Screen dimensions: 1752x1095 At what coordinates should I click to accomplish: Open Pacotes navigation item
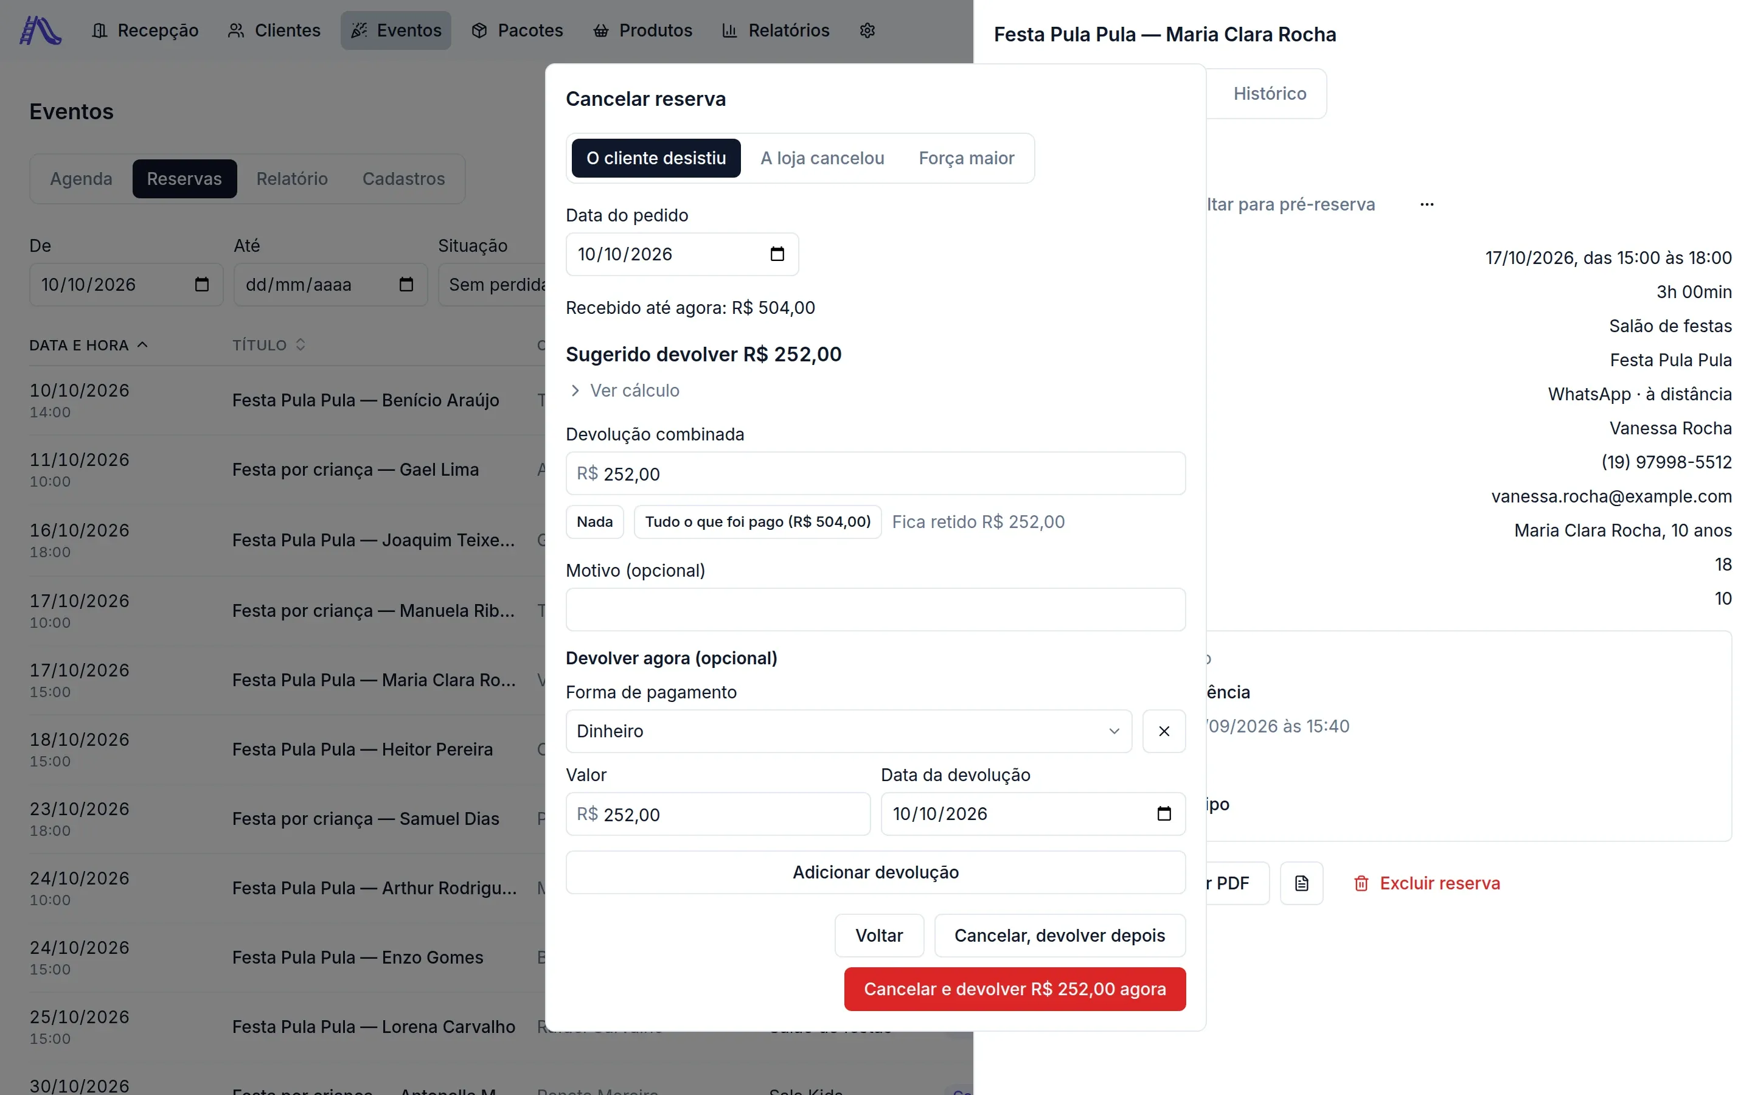click(x=517, y=30)
